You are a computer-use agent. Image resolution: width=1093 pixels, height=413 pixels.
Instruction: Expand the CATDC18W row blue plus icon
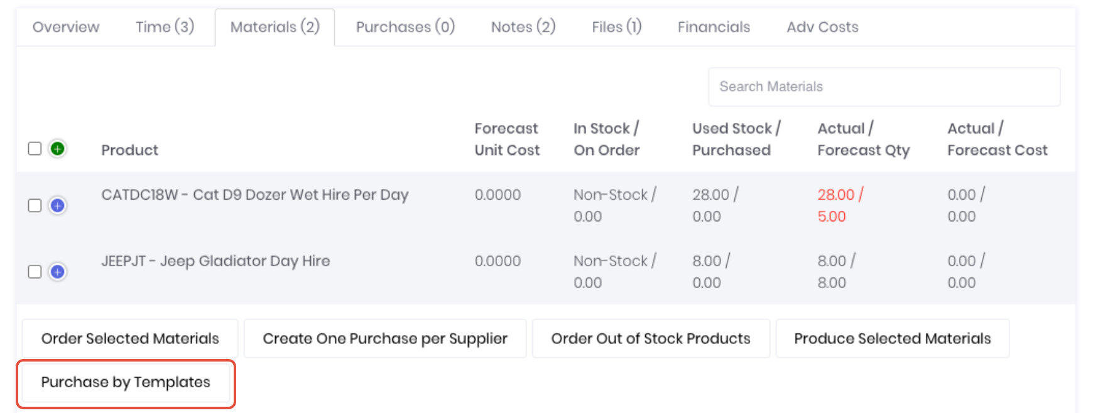coord(58,206)
